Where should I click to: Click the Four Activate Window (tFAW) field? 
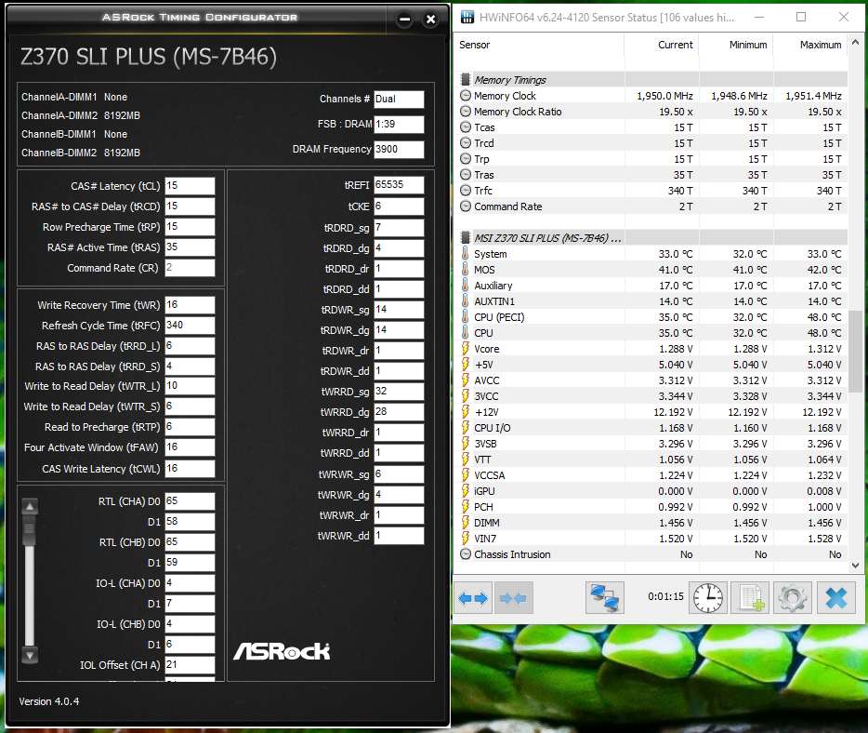(190, 447)
